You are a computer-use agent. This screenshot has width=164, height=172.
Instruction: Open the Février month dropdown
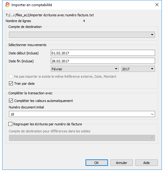point(85,69)
